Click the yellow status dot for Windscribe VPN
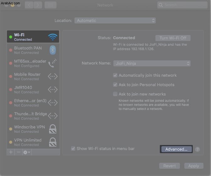The image size is (211, 176). [11, 129]
